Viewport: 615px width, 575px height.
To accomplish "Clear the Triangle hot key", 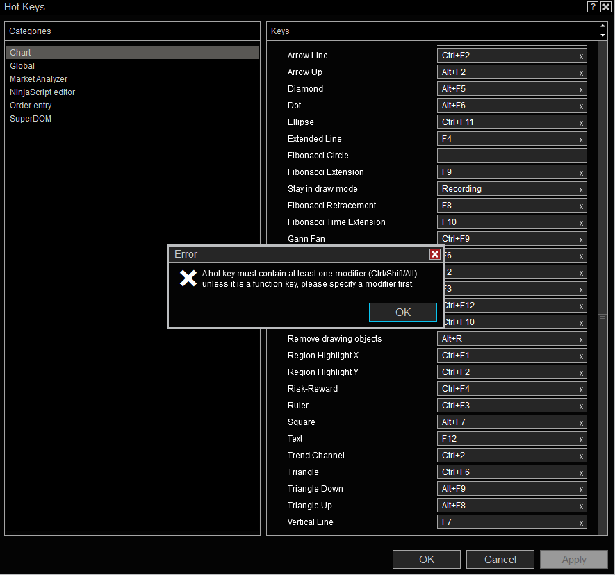I will coord(581,473).
